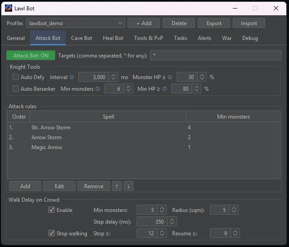Toggle the Attack Bot: ON button
Viewport: 289px width, 247px height.
coord(31,55)
